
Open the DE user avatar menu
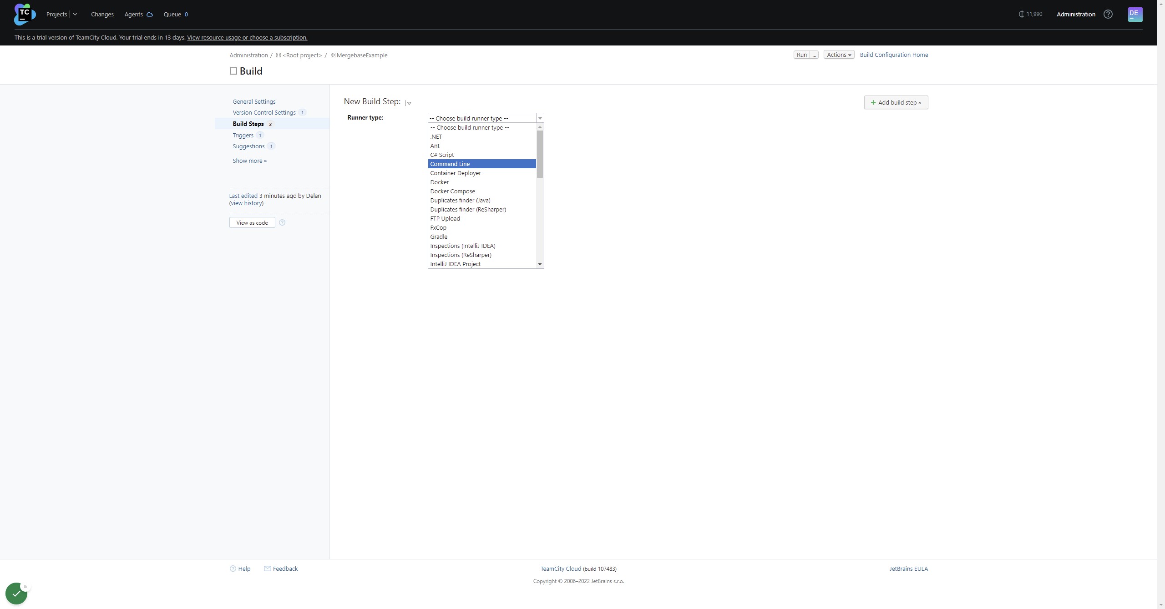[x=1135, y=14]
